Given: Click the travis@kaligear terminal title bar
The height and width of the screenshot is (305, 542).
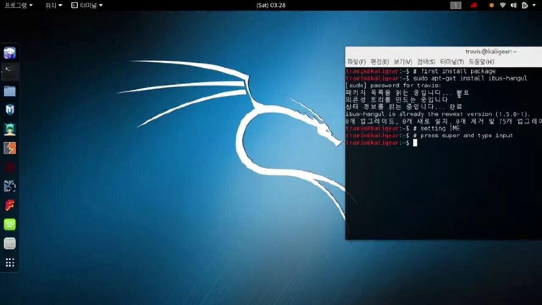Looking at the screenshot, I should point(444,51).
